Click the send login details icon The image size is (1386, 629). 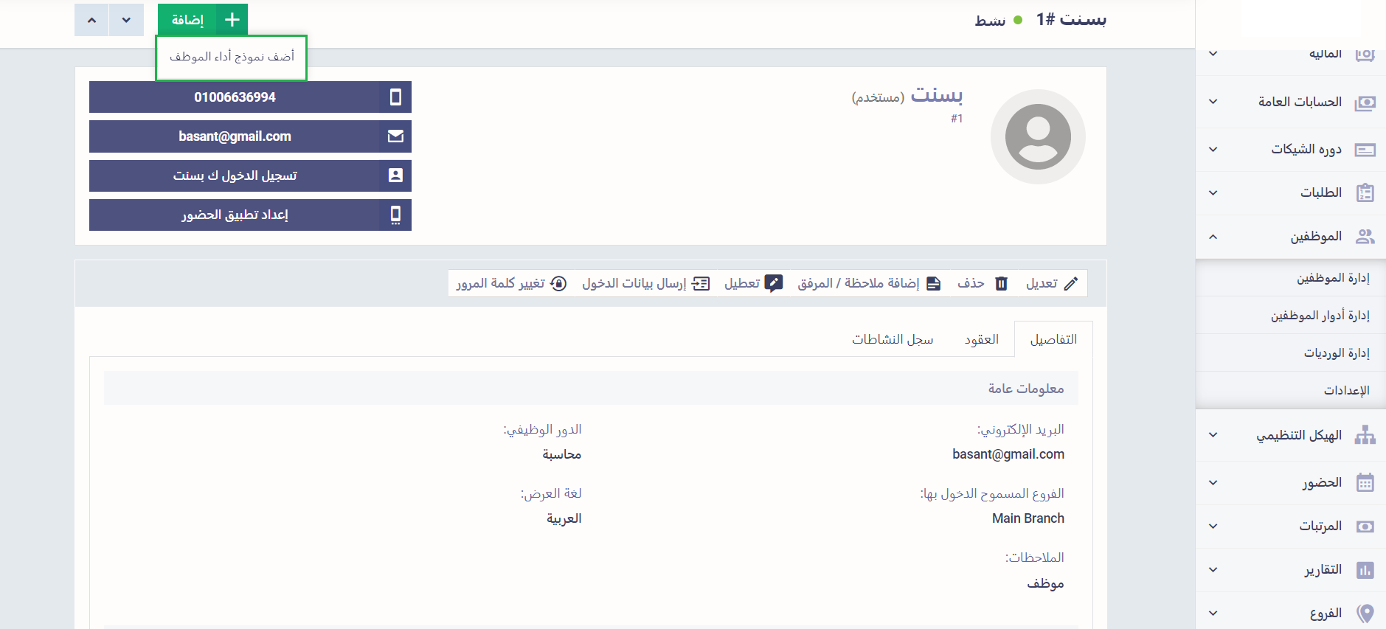[x=701, y=283]
